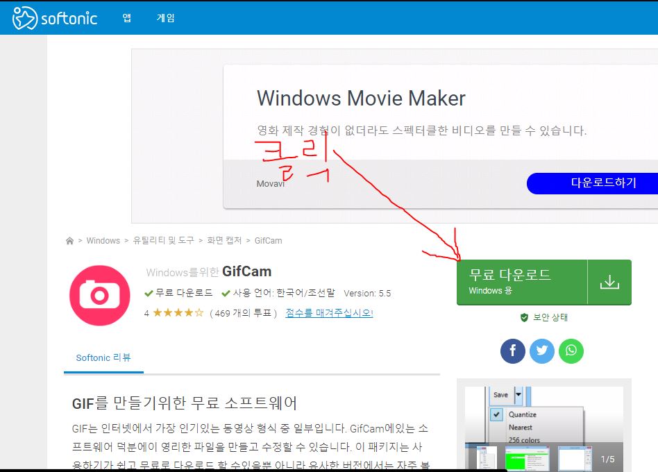Screen dimensions: 658x472
Task: Share on Twitter icon
Action: coord(542,351)
